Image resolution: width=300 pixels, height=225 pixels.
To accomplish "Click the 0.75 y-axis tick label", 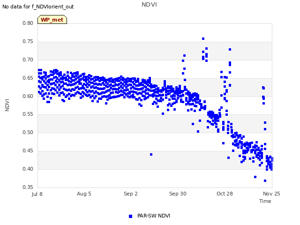I will [x=28, y=42].
